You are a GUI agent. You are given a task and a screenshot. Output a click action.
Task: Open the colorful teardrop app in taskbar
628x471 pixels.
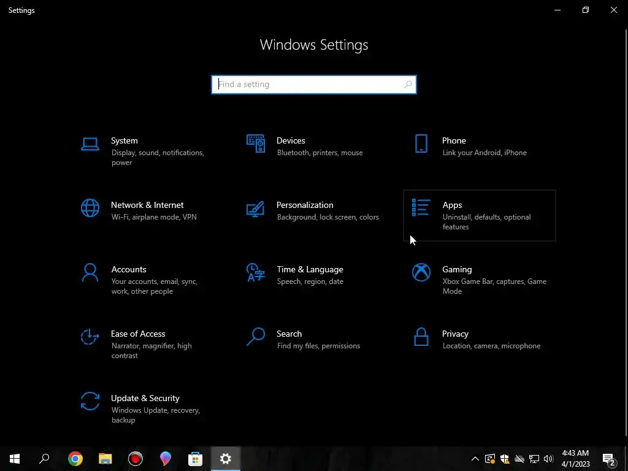click(166, 459)
